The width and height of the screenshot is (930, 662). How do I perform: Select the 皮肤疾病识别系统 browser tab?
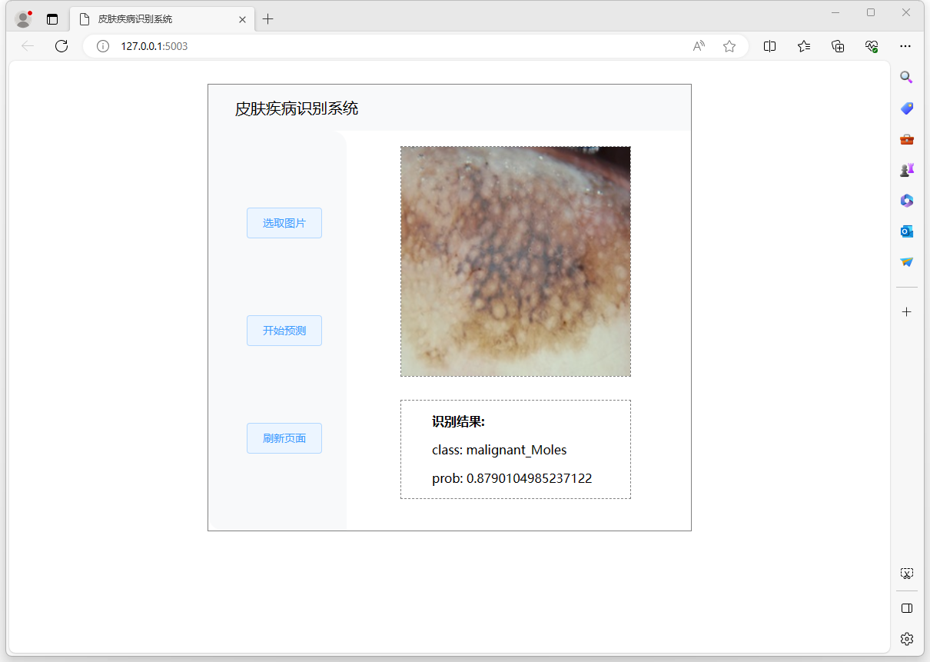(x=162, y=19)
